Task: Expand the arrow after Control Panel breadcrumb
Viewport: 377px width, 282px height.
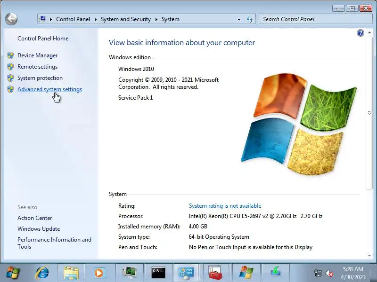Action: (x=96, y=19)
